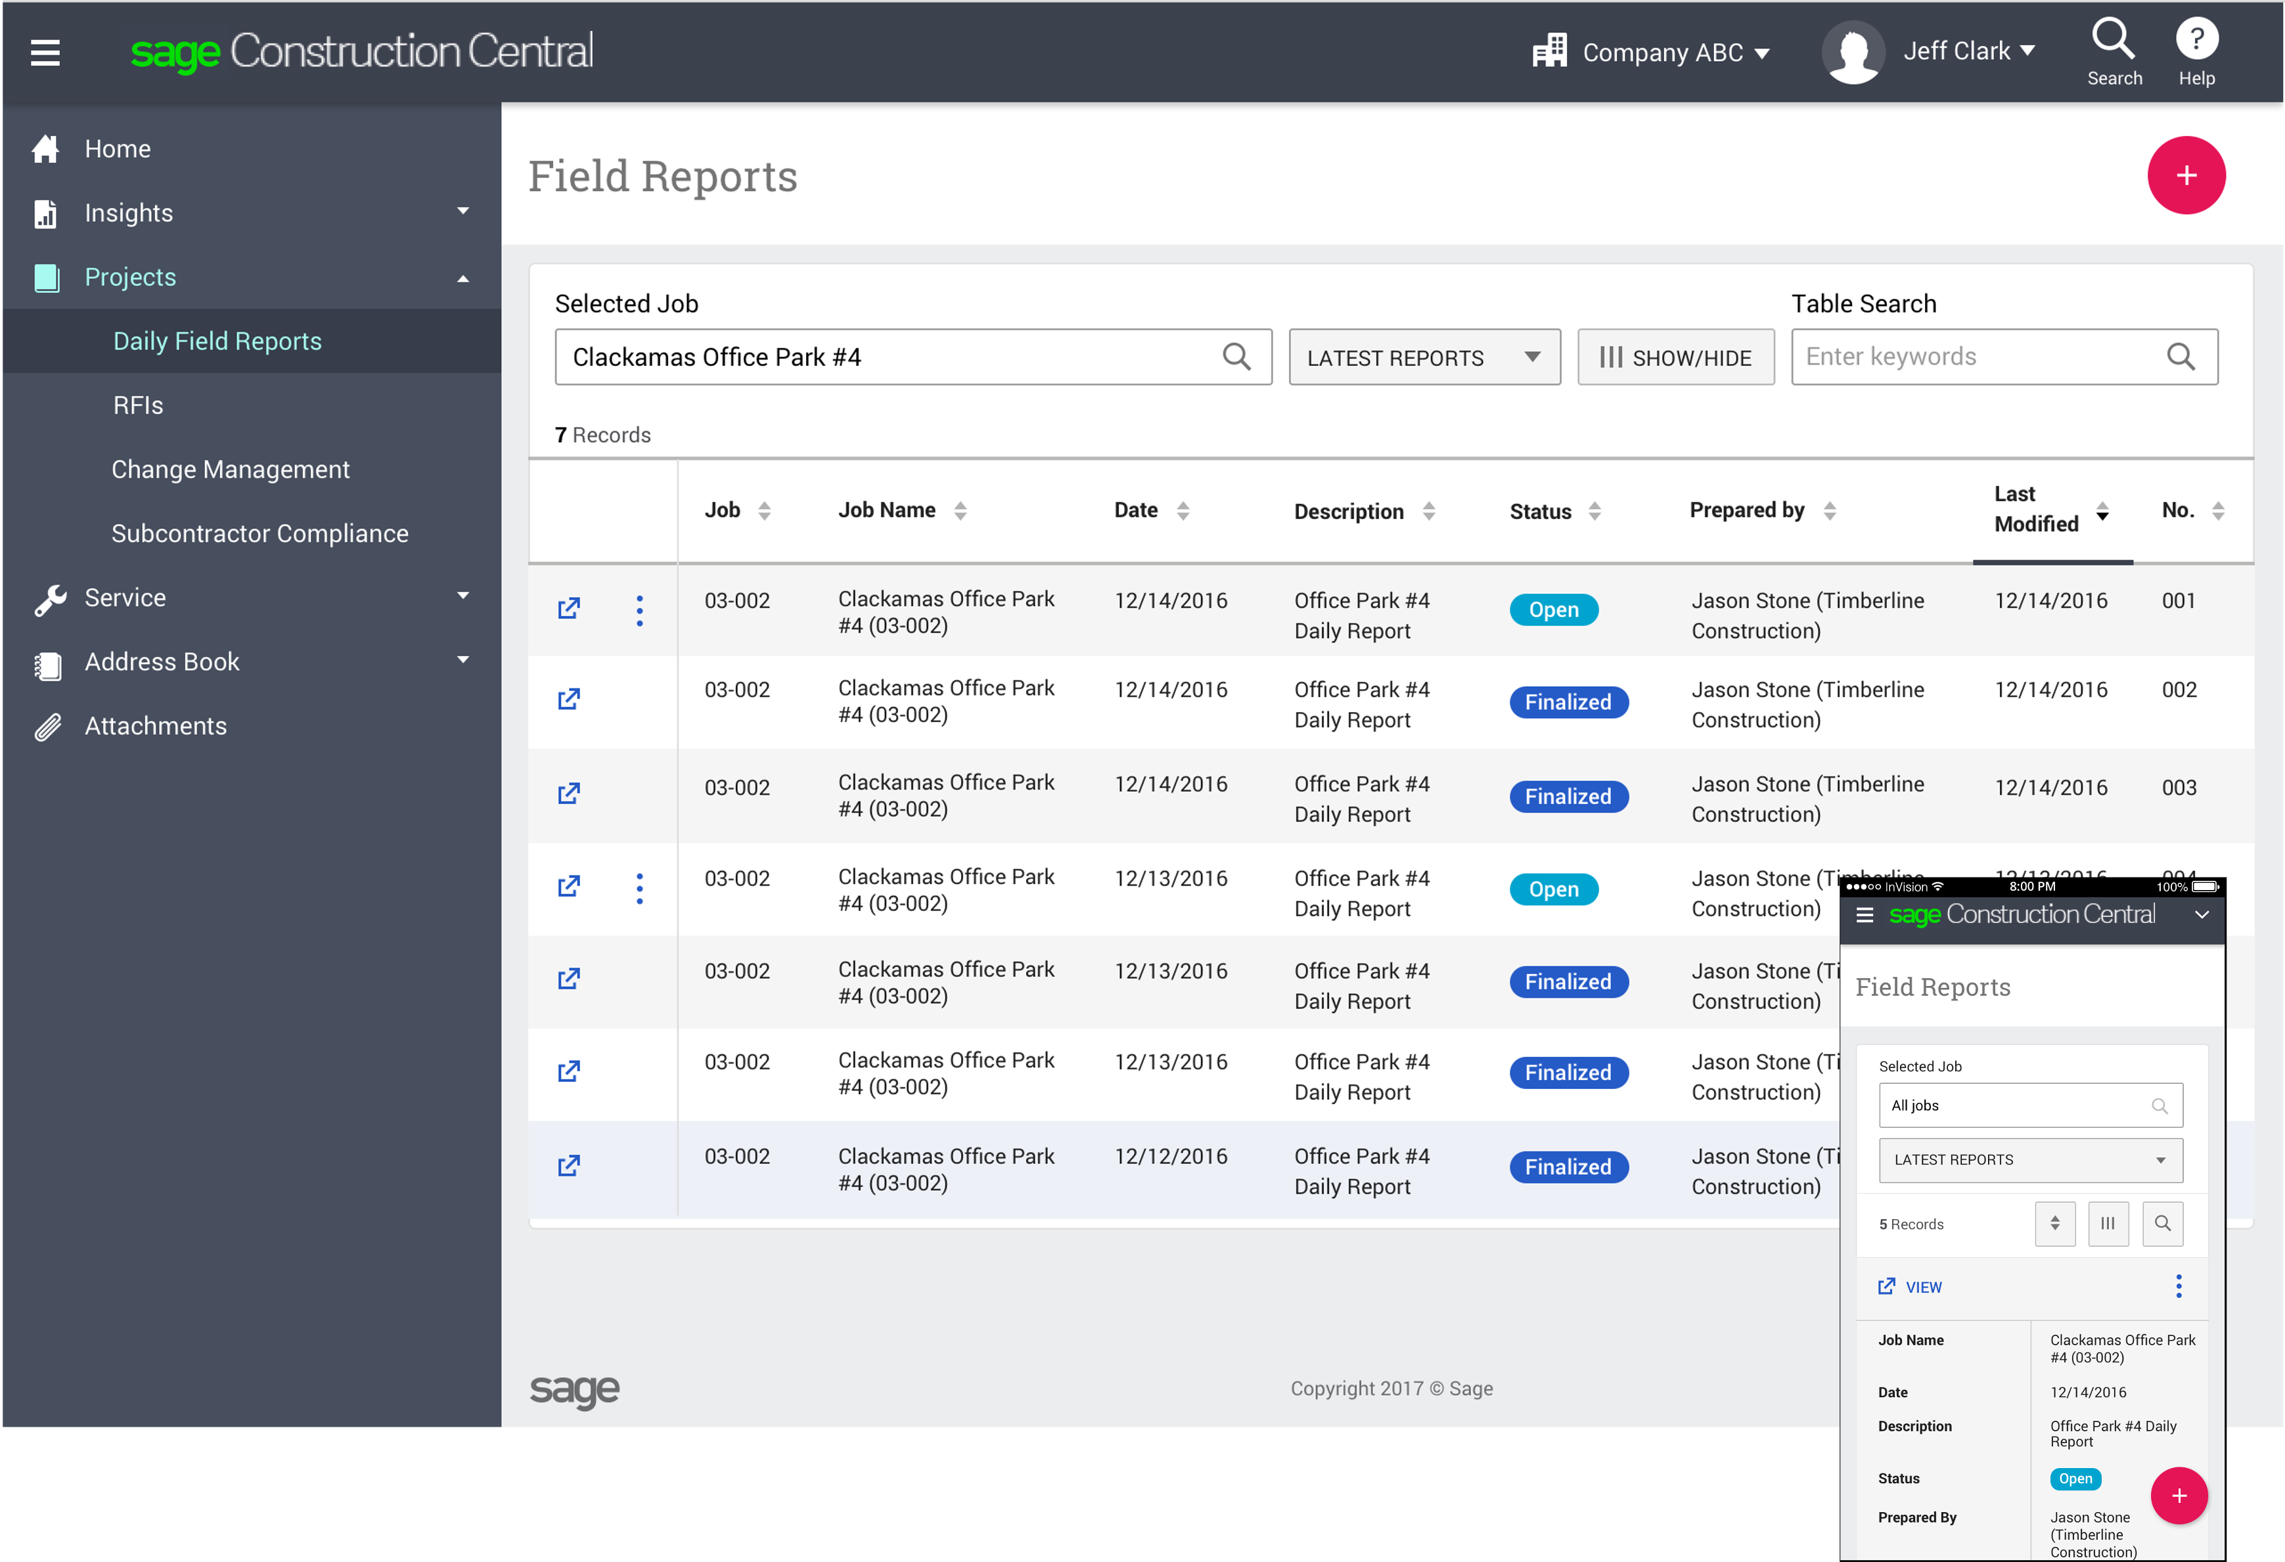This screenshot has height=1562, width=2285.
Task: Toggle sort on the Status column
Action: pyautogui.click(x=1594, y=511)
